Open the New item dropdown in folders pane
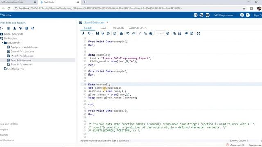The height and width of the screenshot is (147, 262). point(2,28)
